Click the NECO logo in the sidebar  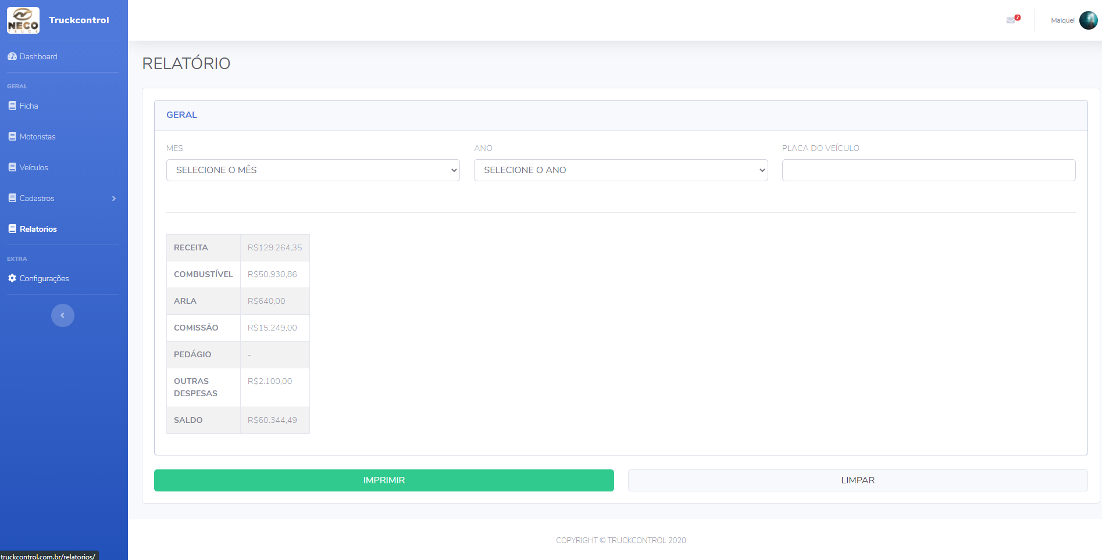pos(23,20)
